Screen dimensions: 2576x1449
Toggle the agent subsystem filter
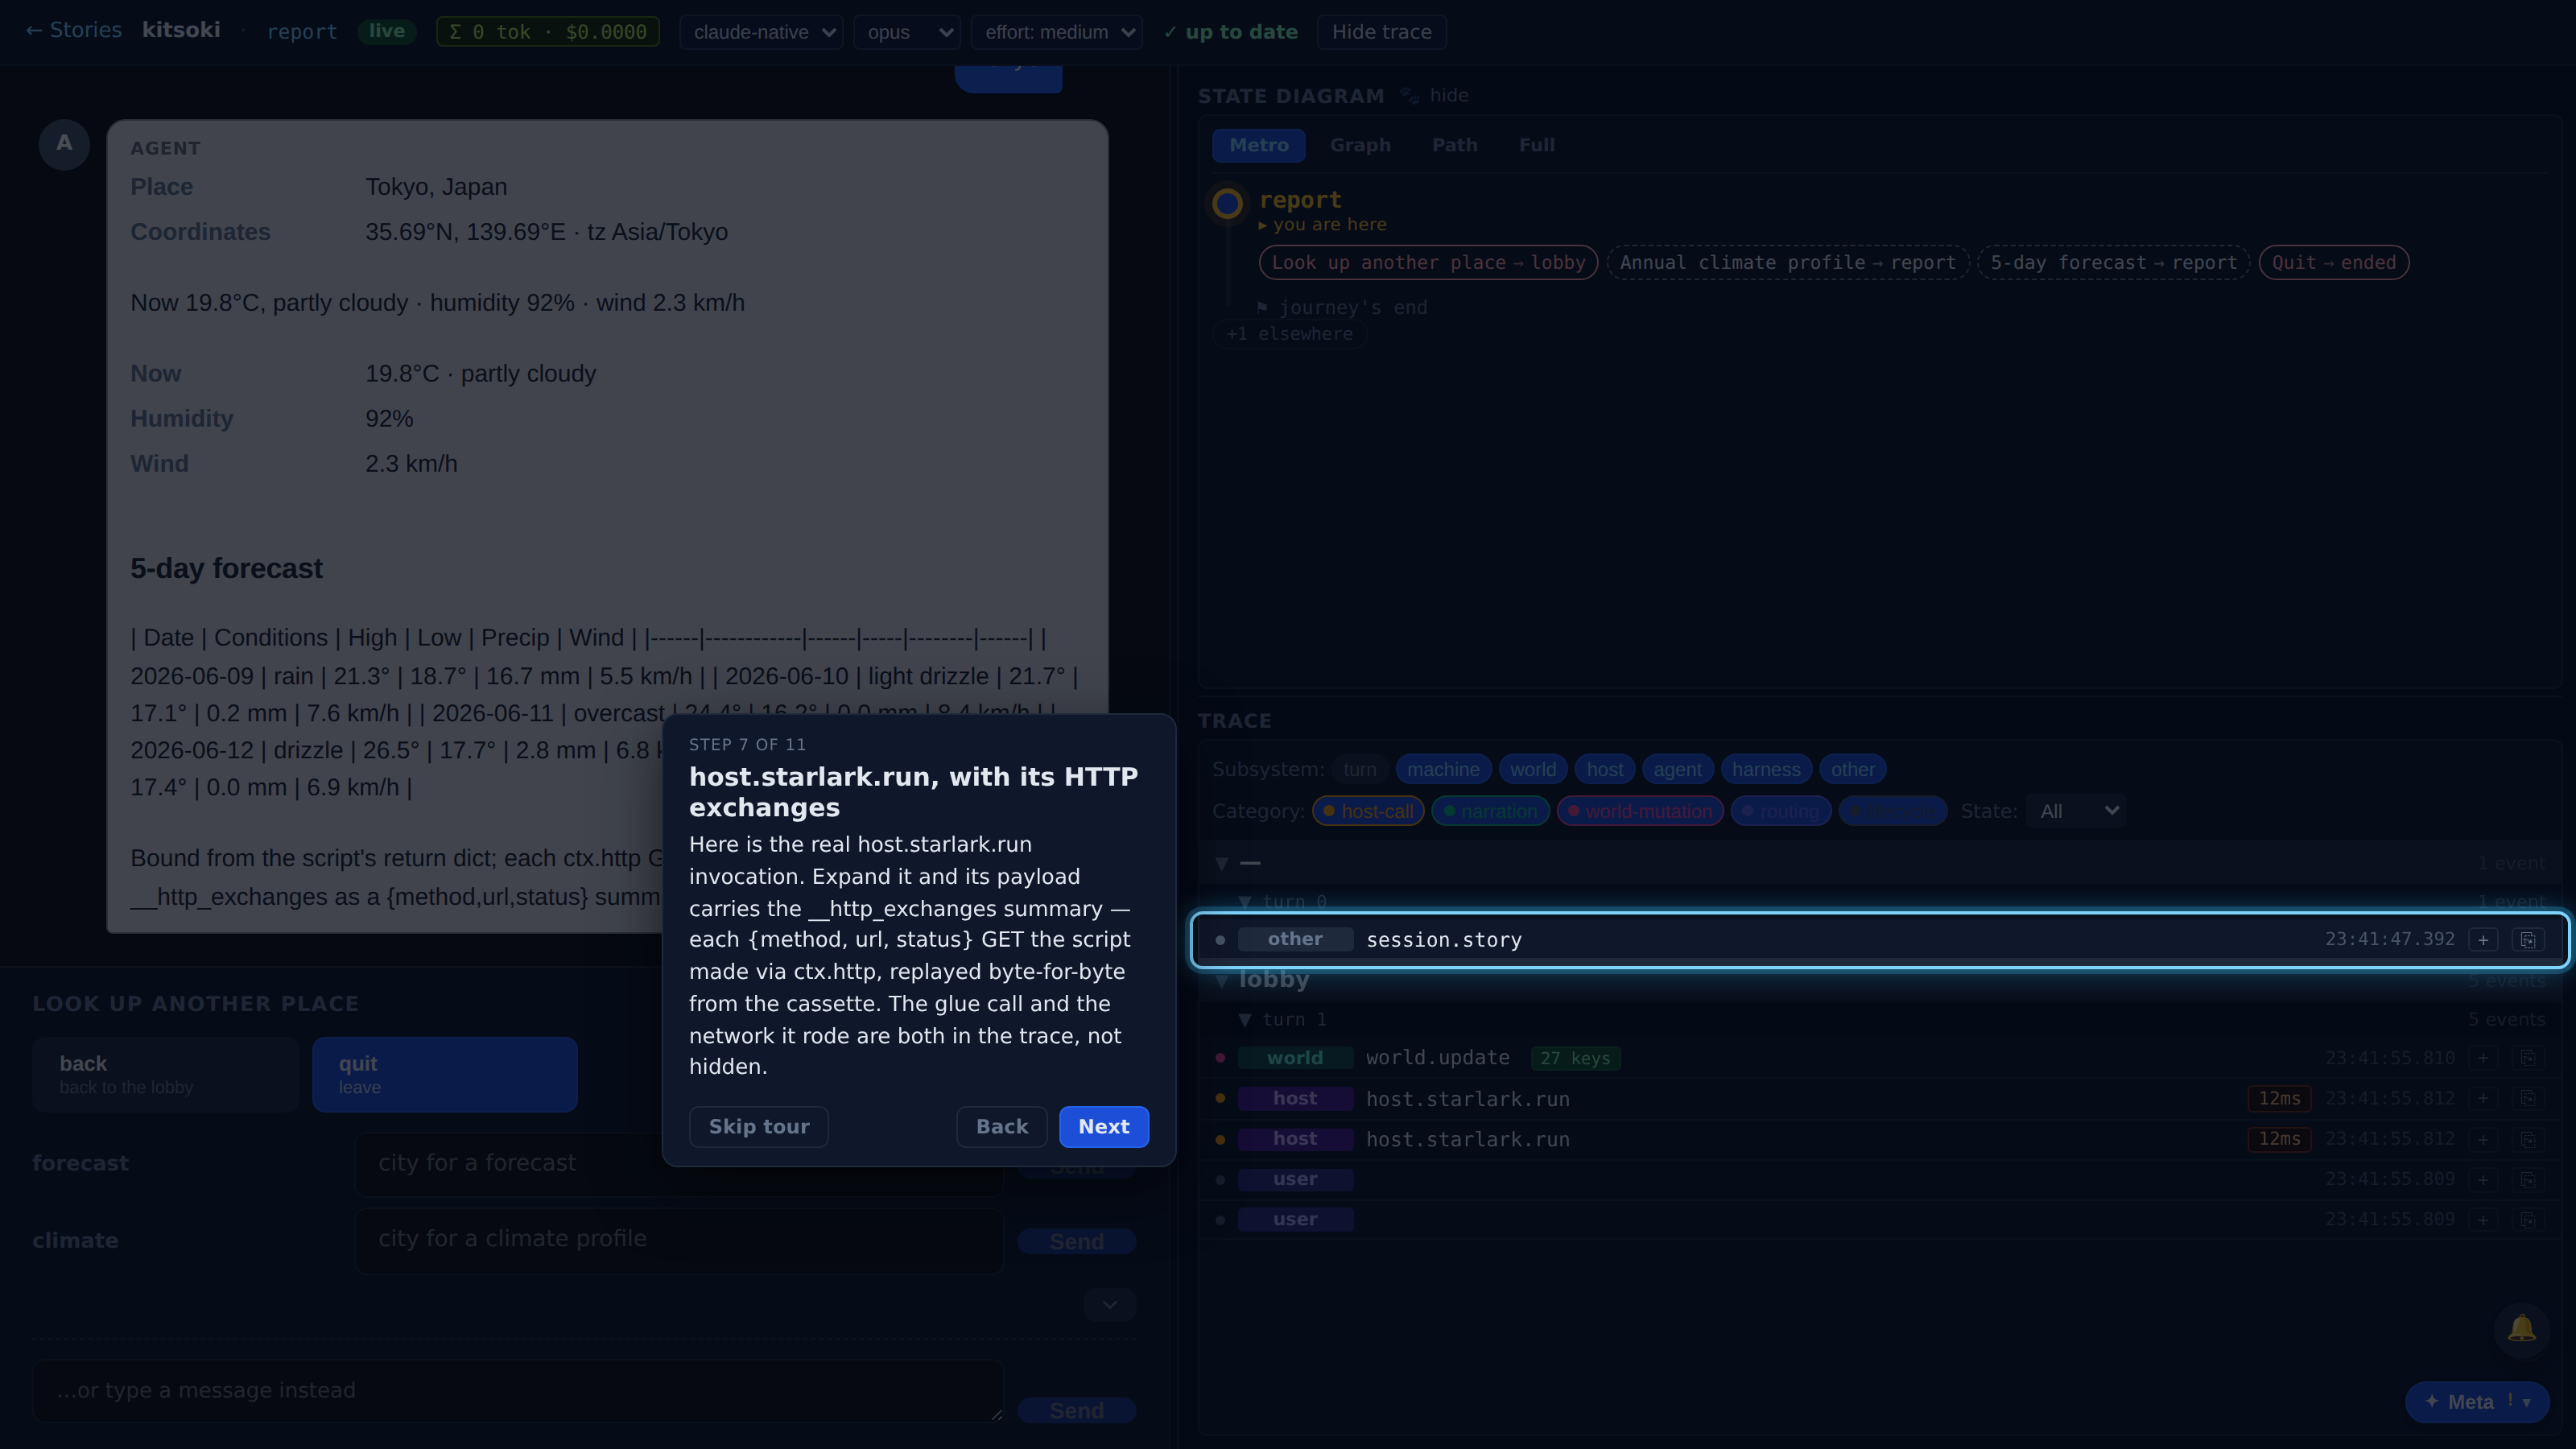pyautogui.click(x=1677, y=769)
